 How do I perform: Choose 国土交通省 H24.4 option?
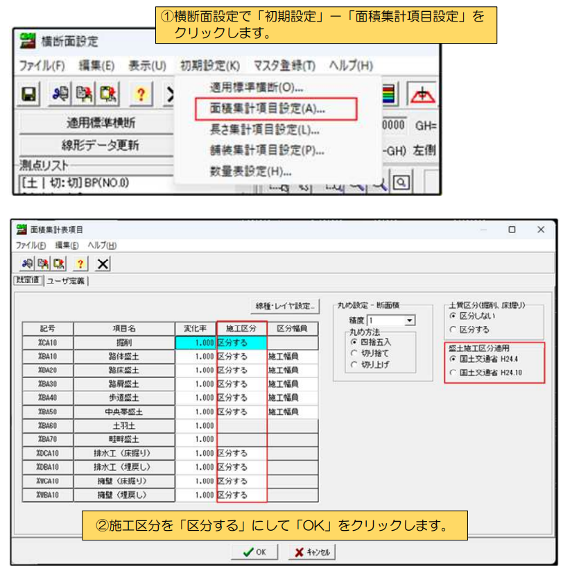point(484,359)
